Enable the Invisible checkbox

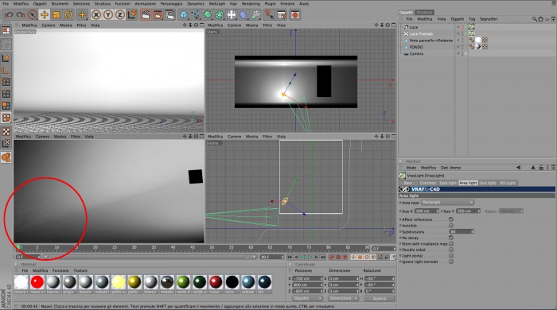[x=451, y=226]
